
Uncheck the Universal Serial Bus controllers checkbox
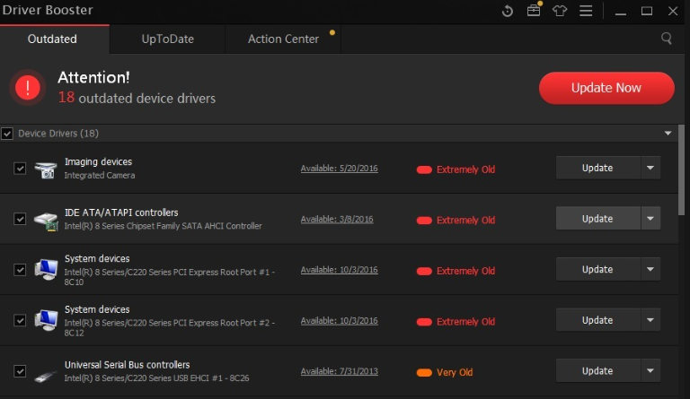20,371
